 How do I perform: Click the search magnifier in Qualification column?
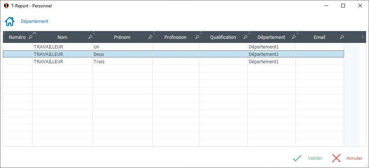pos(245,37)
